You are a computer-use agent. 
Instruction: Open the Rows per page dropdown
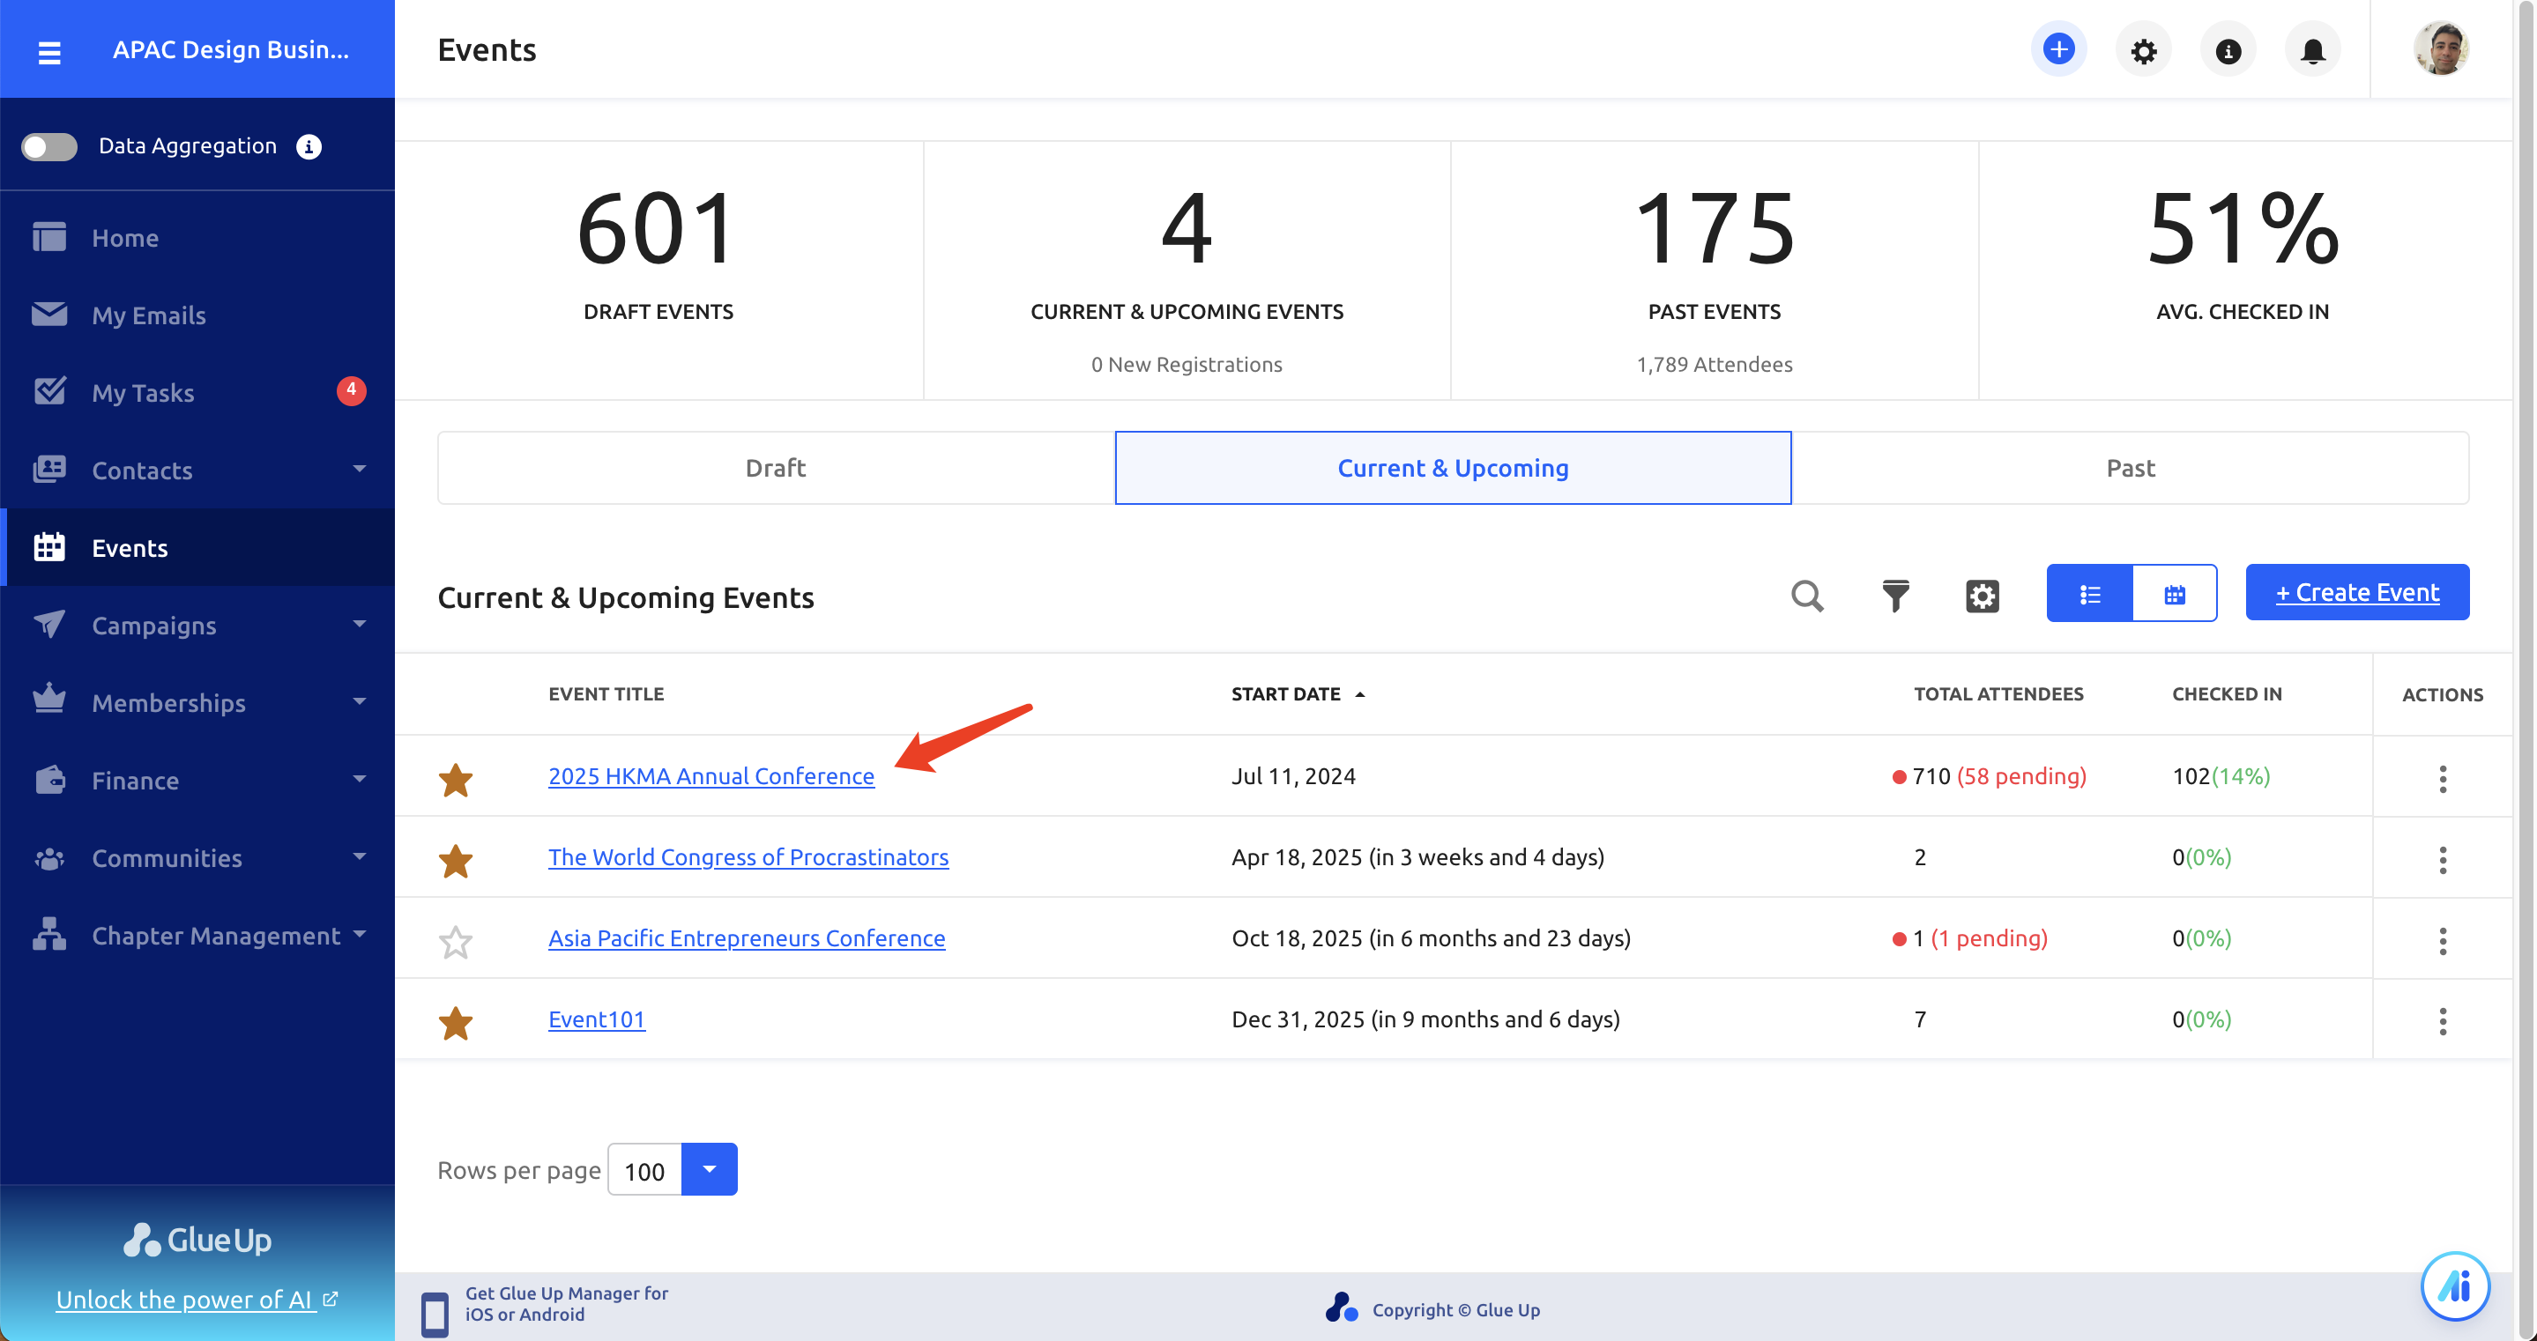pyautogui.click(x=709, y=1170)
